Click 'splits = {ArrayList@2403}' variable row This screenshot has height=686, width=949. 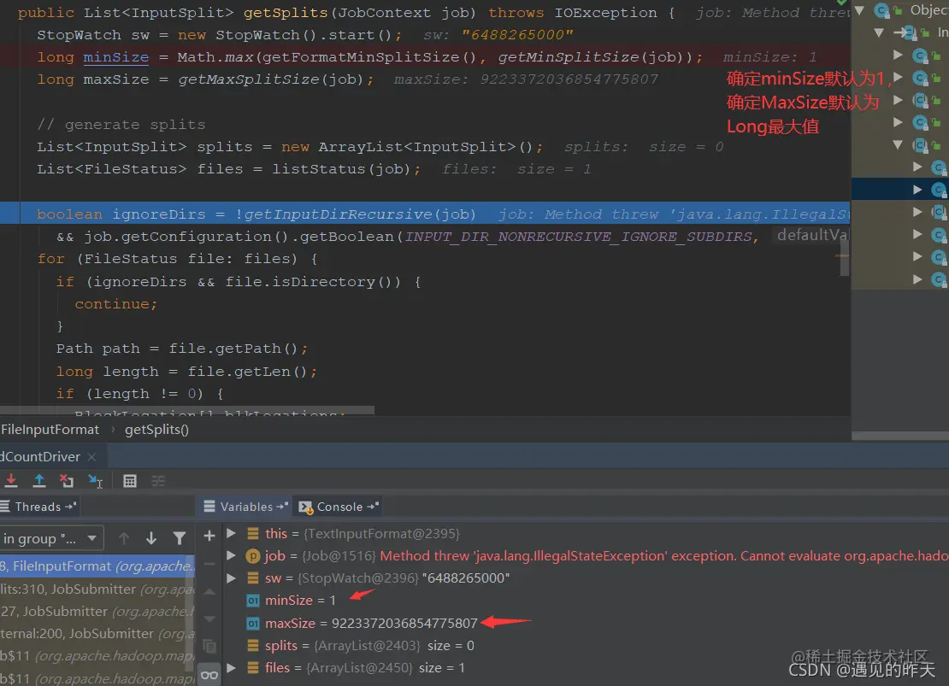tap(360, 646)
